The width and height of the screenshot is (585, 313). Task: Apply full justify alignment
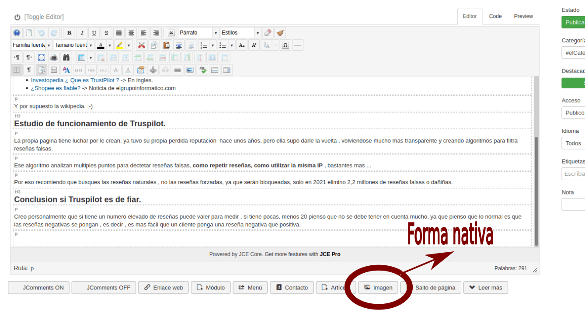(118, 33)
